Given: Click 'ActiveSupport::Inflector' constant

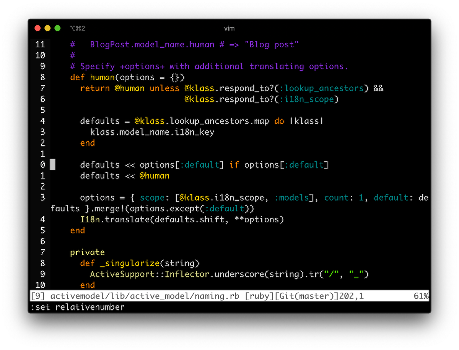Looking at the screenshot, I should tap(150, 274).
